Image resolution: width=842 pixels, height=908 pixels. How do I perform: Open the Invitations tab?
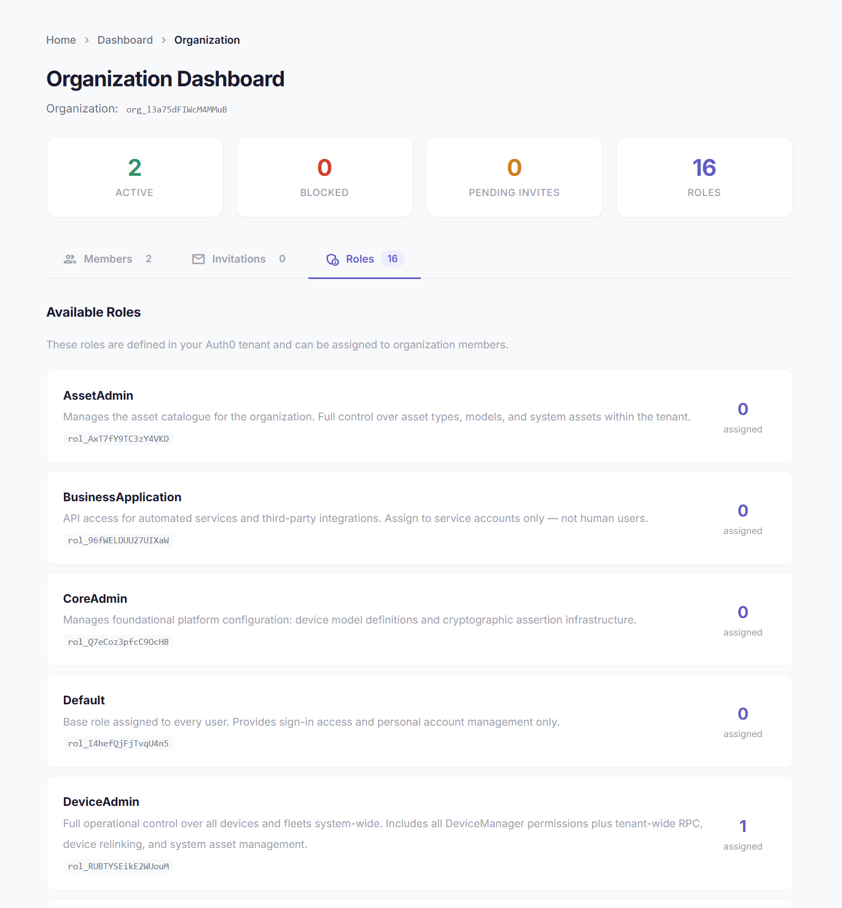[238, 259]
